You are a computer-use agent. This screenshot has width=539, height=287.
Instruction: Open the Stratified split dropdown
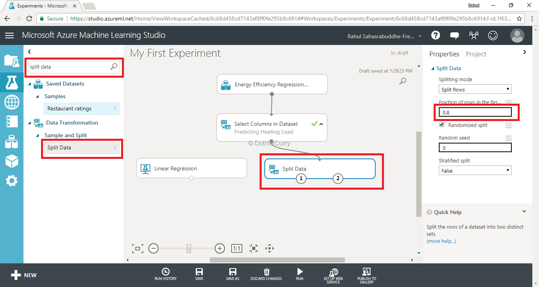(475, 171)
